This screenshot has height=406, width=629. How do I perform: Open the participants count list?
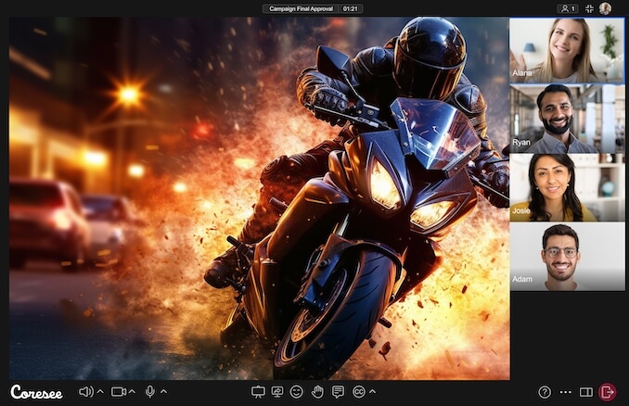tap(567, 8)
